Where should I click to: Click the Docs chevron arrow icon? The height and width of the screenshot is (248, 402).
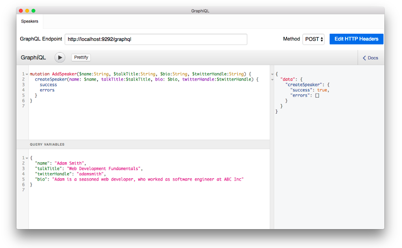364,58
